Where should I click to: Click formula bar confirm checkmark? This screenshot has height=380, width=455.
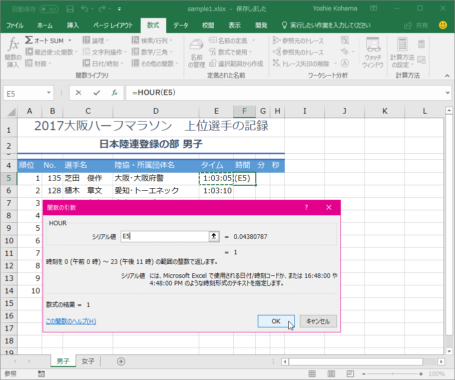[97, 93]
